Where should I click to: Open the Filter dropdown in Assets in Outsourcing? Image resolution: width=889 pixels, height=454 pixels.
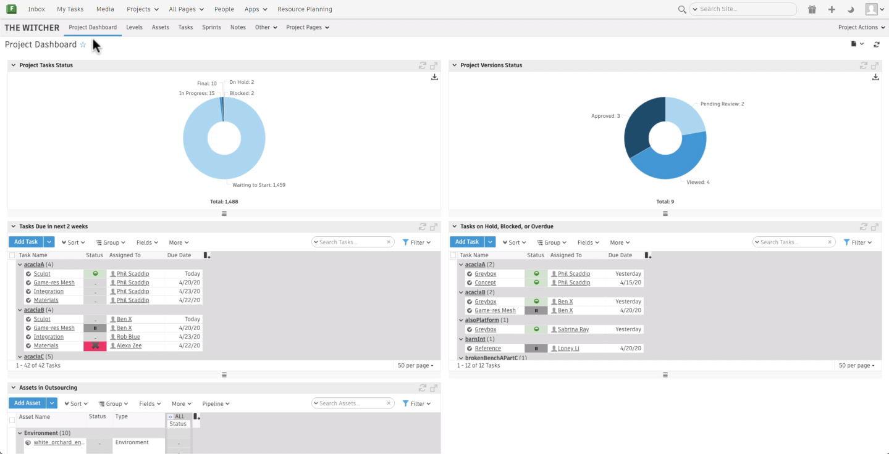tap(416, 403)
